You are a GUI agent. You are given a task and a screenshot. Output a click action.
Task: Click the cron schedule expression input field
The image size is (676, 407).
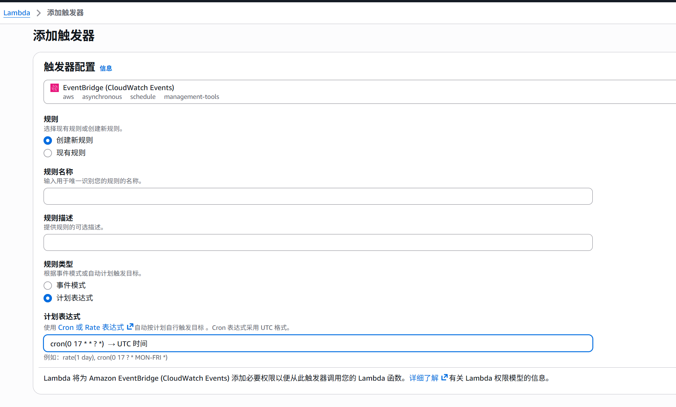point(318,343)
